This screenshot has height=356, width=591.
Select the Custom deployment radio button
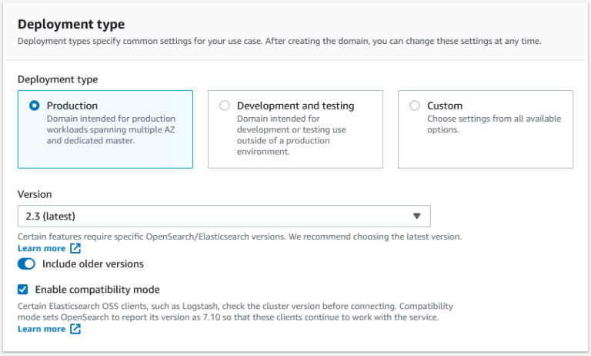click(415, 106)
